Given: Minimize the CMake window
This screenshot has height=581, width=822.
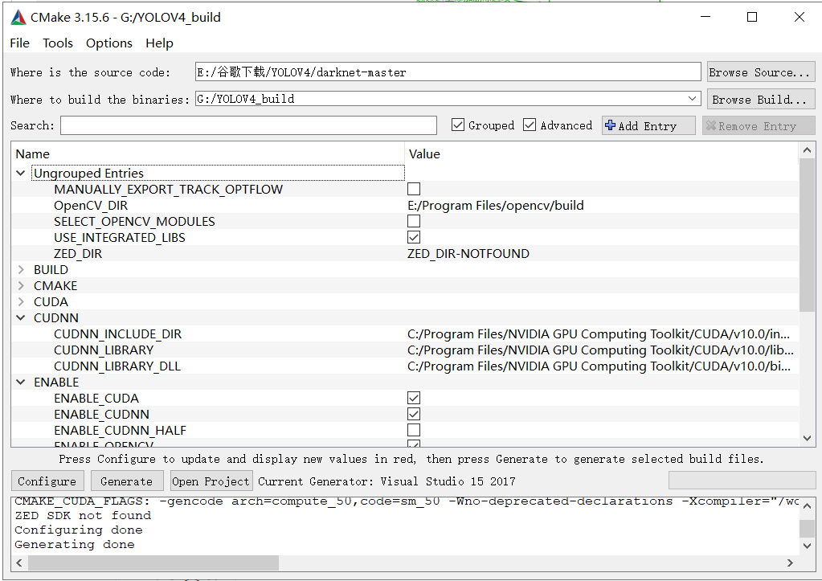Looking at the screenshot, I should tap(705, 17).
